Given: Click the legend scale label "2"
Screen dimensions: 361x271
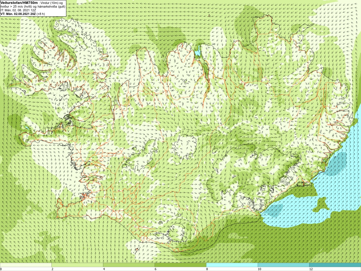Looking at the screenshot, I should 52,269.
